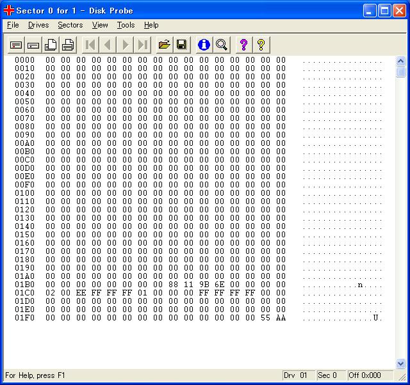Image resolution: width=410 pixels, height=385 pixels.
Task: Click hex byte EE in row 01C0
Action: tap(81, 293)
